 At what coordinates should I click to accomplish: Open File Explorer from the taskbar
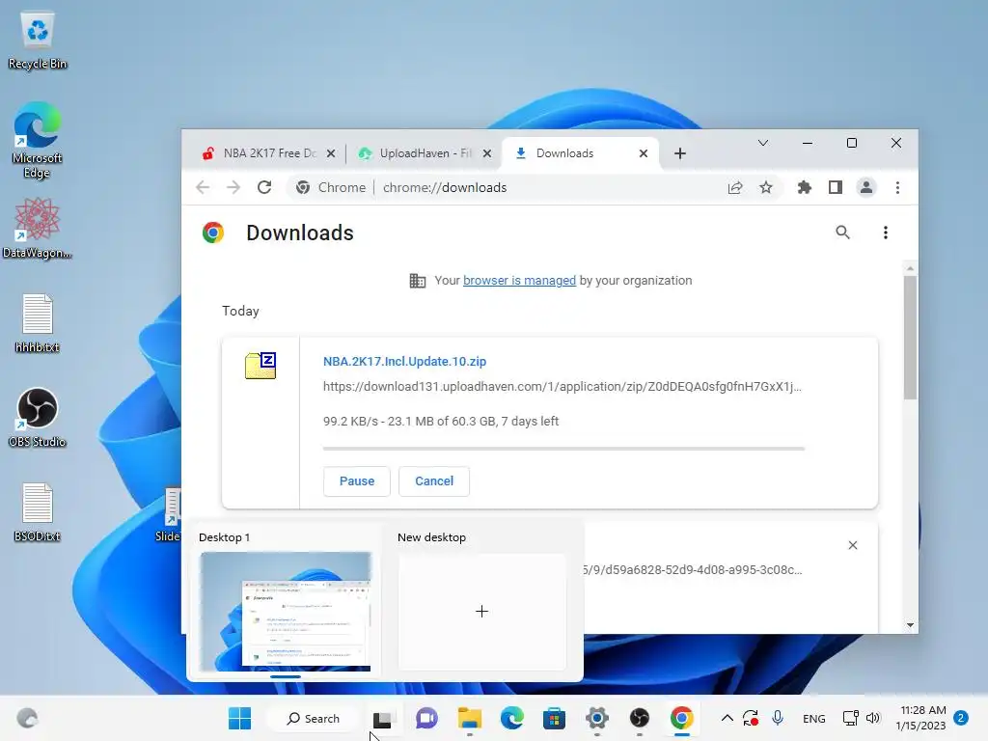470,718
